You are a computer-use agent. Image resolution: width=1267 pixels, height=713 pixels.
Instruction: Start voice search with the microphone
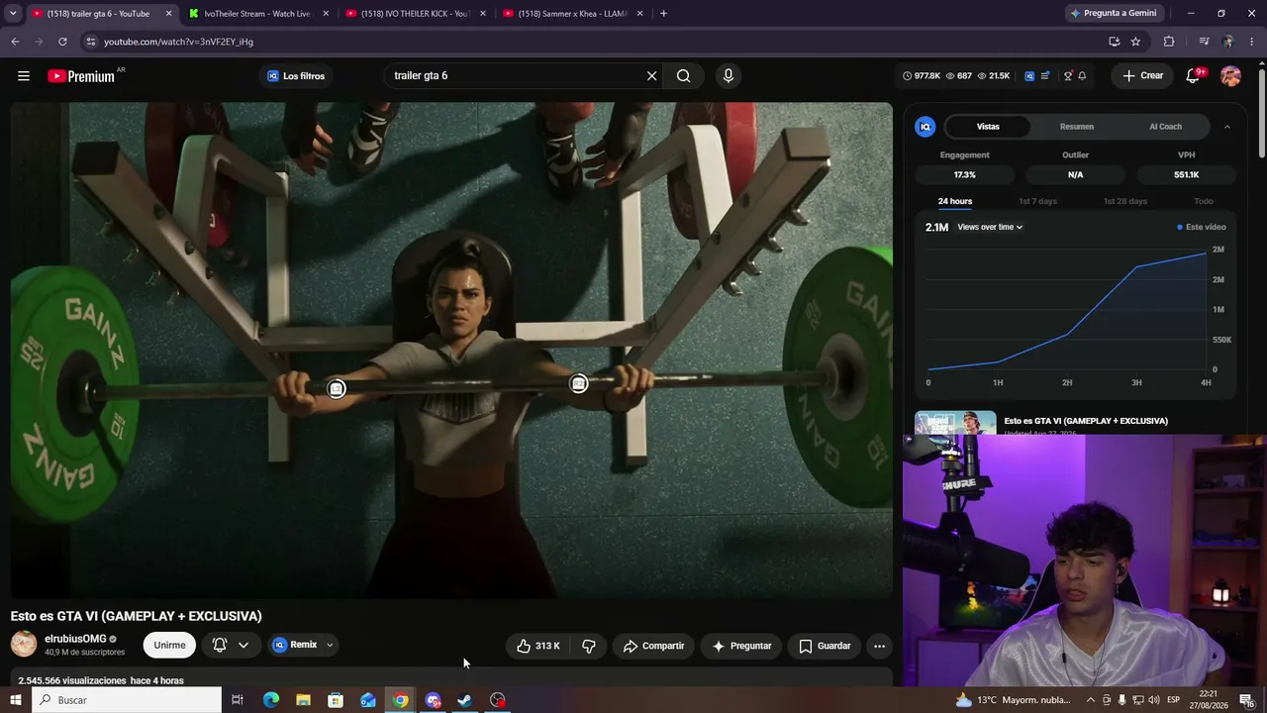[x=729, y=75]
